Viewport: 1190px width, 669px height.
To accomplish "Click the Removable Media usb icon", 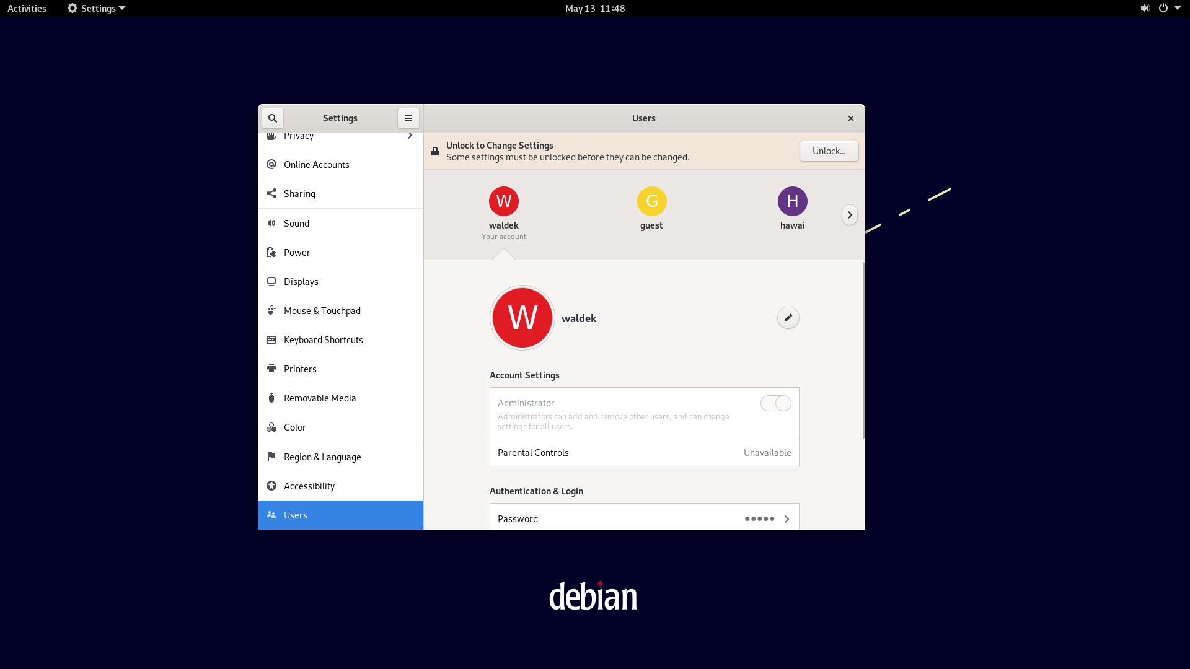I will (x=271, y=398).
